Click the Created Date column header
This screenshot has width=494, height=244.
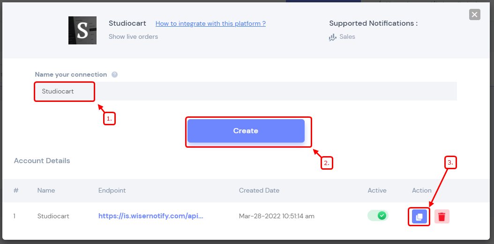(259, 190)
